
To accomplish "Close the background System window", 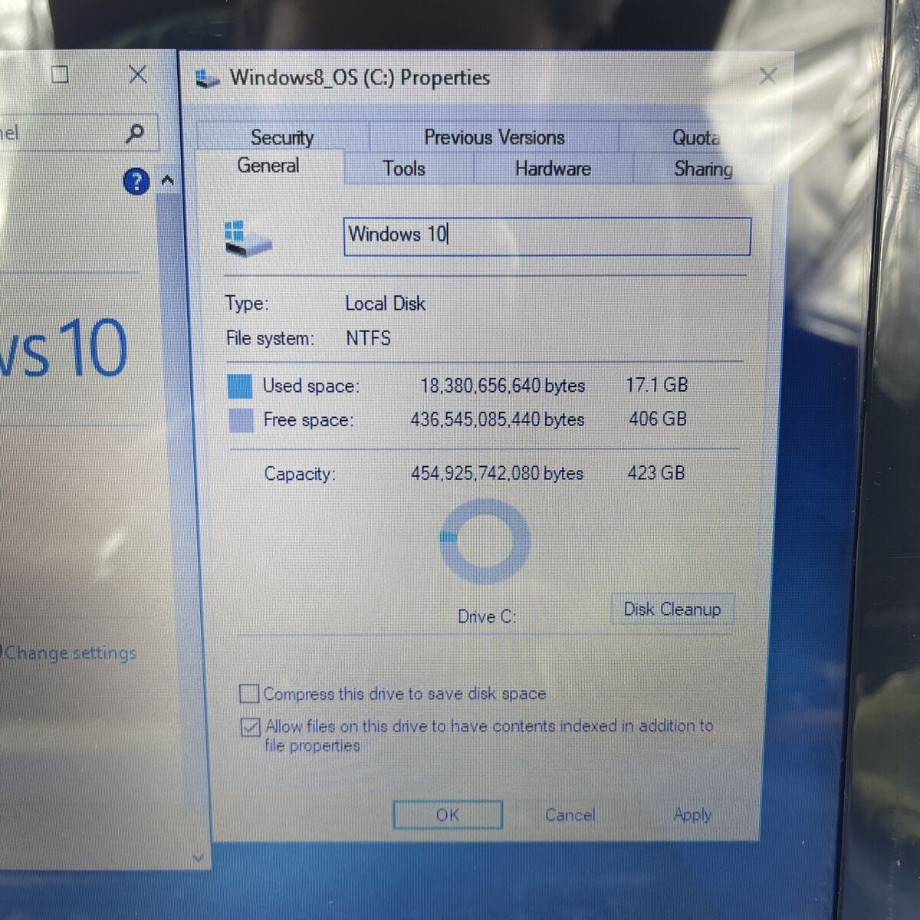I will 138,74.
